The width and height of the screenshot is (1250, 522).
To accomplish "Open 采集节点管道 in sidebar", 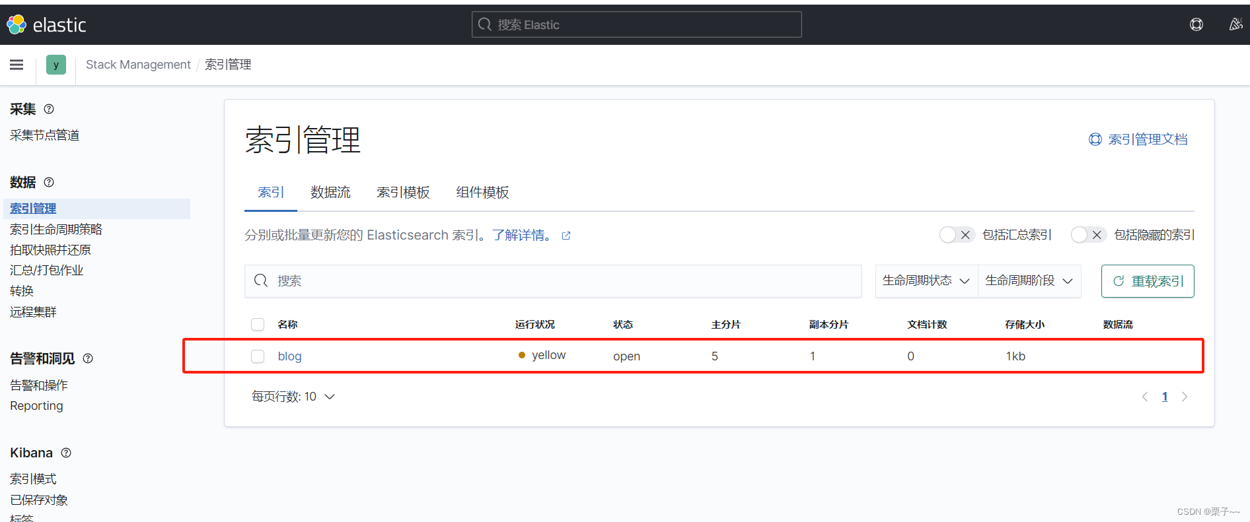I will click(x=44, y=135).
